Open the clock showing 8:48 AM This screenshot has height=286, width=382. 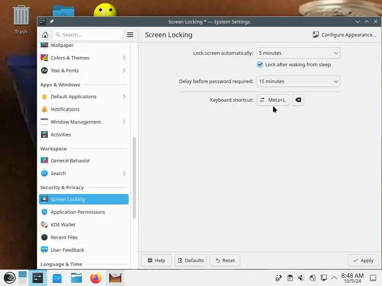353,278
